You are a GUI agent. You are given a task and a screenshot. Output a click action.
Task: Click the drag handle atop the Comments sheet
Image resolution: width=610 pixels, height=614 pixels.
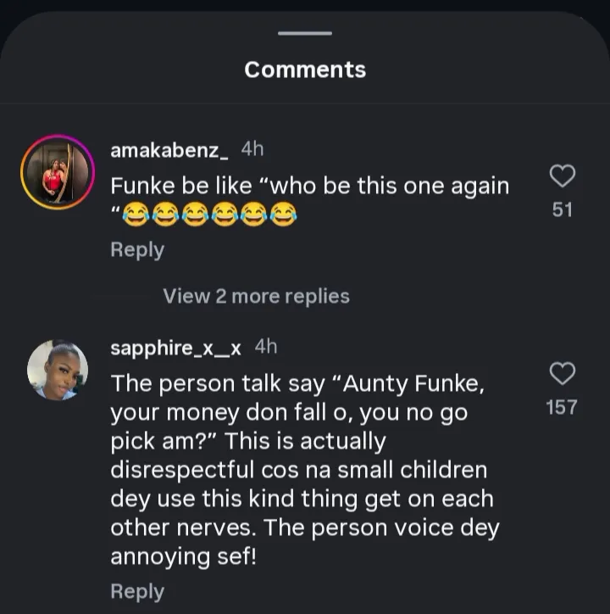(x=304, y=33)
